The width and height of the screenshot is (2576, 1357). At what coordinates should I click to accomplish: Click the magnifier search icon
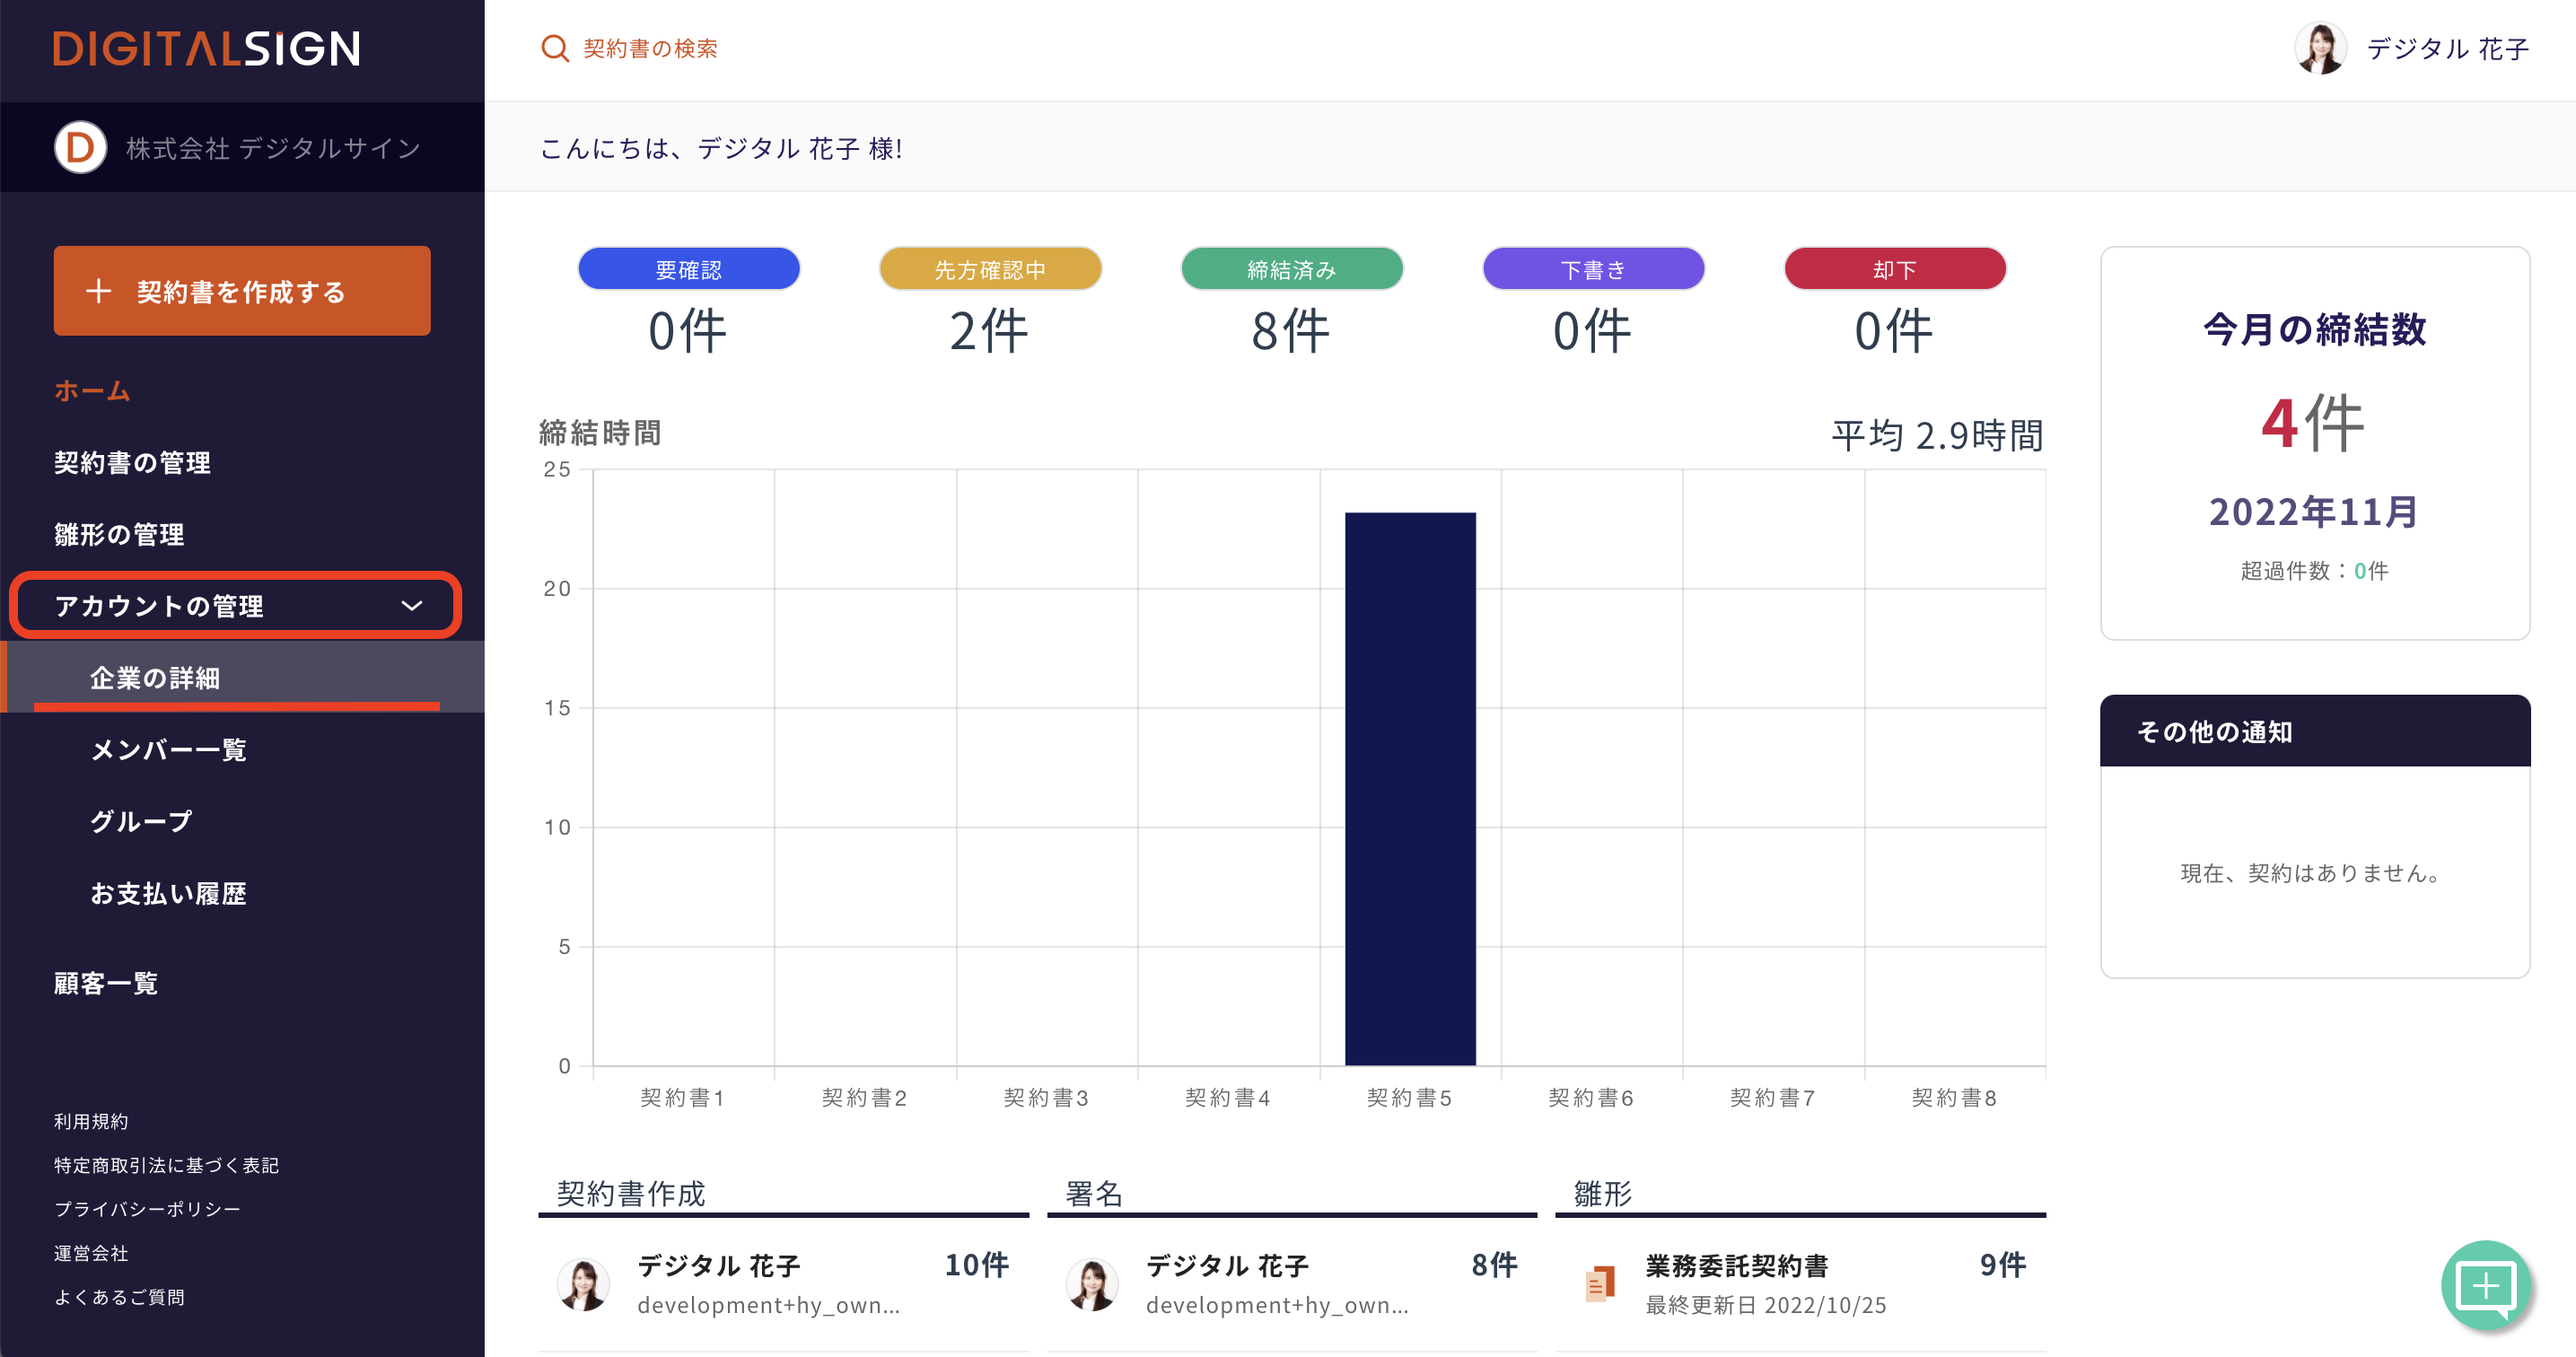(554, 48)
